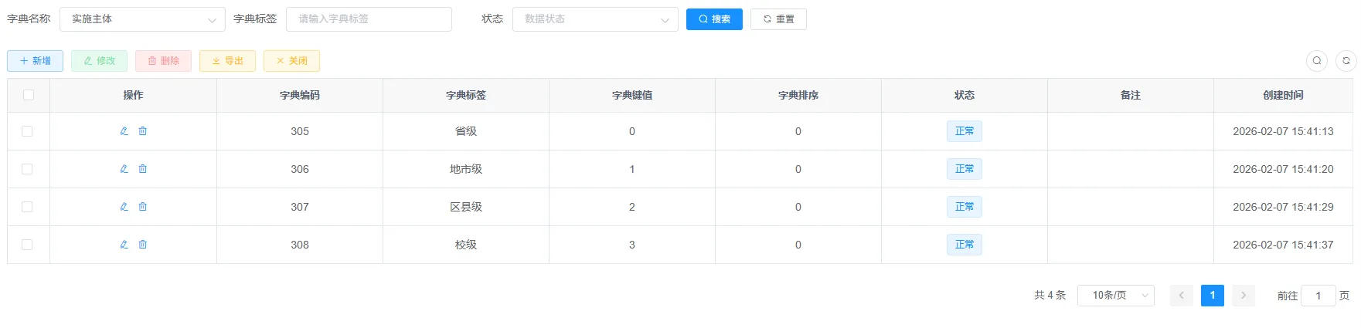Click the 重置 reset button
The height and width of the screenshot is (328, 1361).
[x=778, y=19]
